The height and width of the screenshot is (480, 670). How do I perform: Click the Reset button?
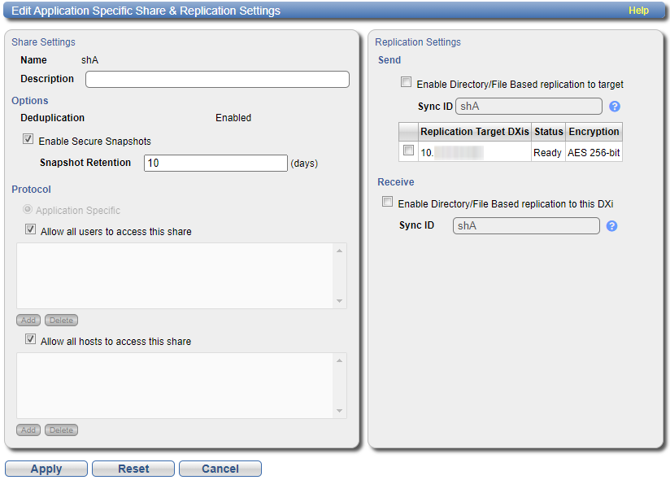133,468
